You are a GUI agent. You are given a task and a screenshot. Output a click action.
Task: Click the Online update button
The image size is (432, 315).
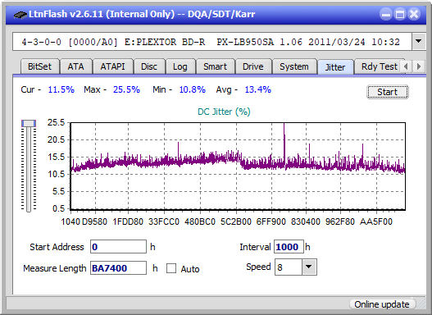[x=382, y=304]
